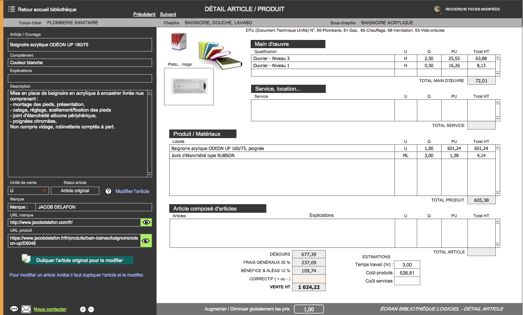Click the question mark help icon
Image resolution: width=523 pixels, height=315 pixels.
[x=108, y=191]
